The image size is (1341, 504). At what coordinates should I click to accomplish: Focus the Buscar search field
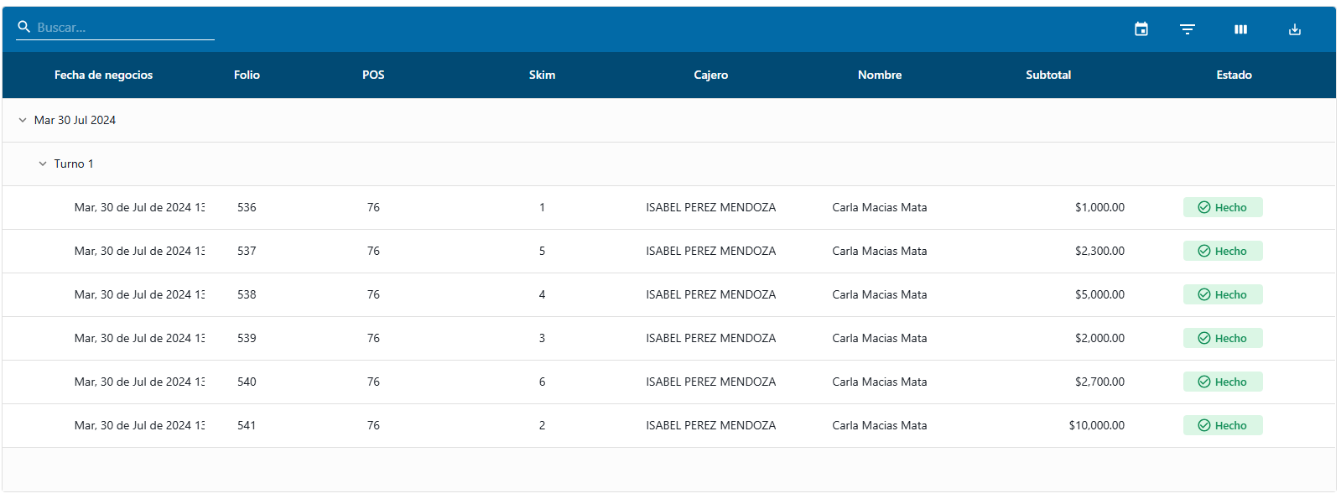tap(124, 28)
